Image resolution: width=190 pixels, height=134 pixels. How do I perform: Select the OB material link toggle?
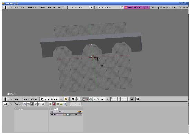(64, 115)
